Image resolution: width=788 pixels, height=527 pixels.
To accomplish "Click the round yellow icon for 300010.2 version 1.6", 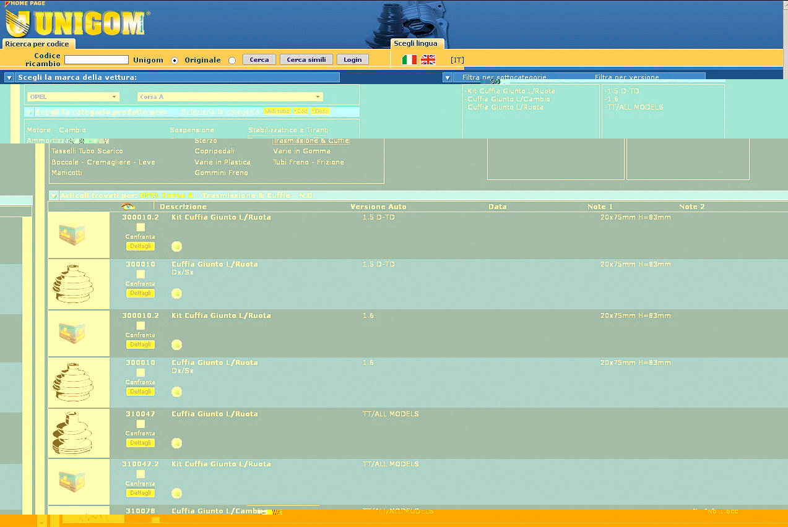I will [x=176, y=345].
